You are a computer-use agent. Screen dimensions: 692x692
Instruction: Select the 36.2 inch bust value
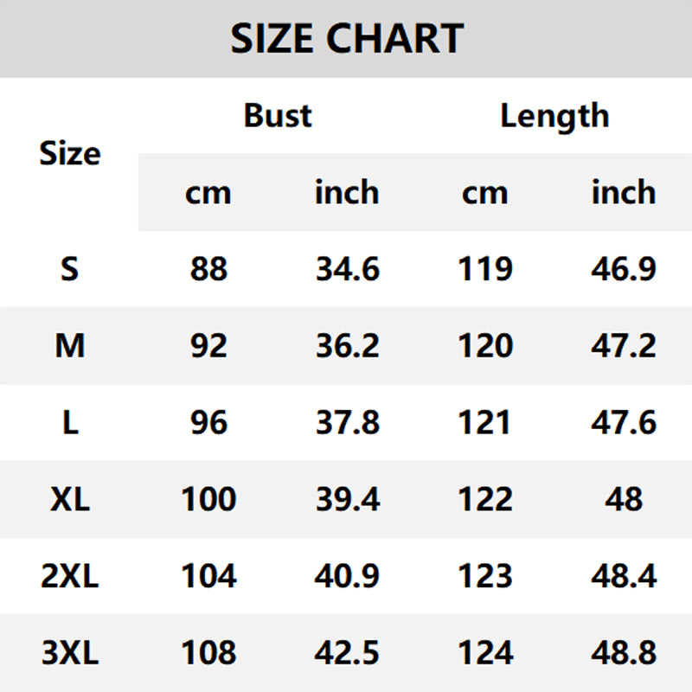point(347,346)
